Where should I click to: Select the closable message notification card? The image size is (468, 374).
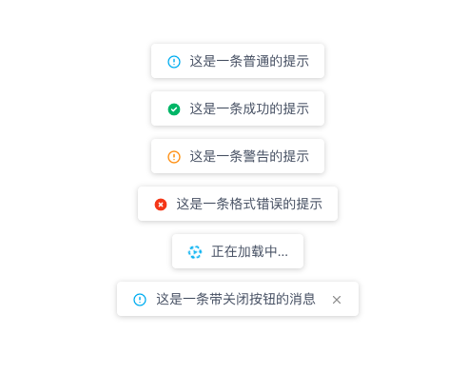click(238, 299)
